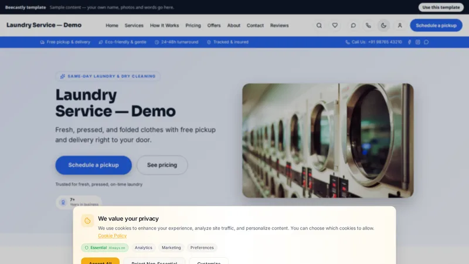The width and height of the screenshot is (469, 264).
Task: Click the phone icon beside Call Us
Action: click(x=347, y=42)
